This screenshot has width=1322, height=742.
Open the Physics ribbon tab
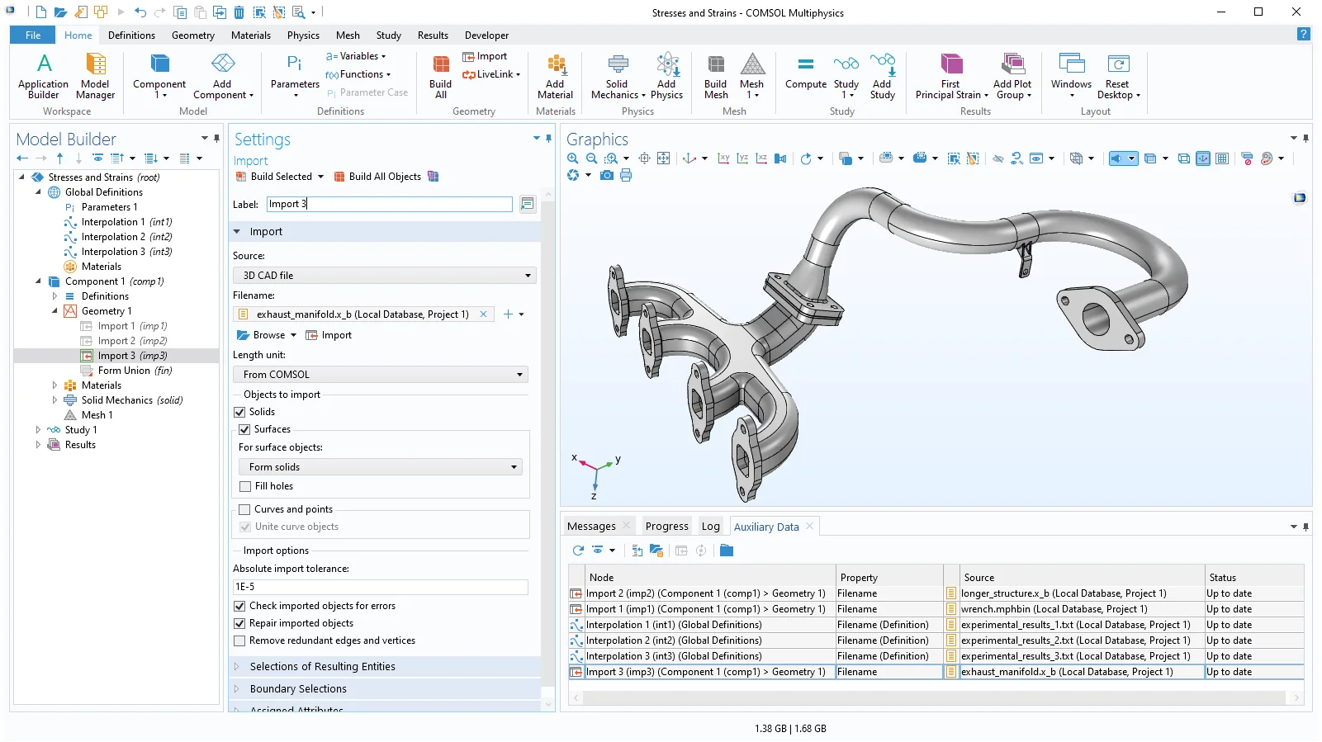tap(303, 35)
